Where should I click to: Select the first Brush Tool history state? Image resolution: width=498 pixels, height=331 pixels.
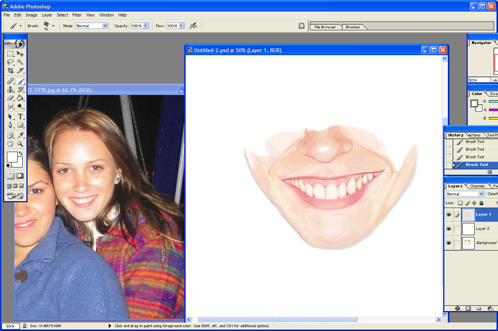(475, 142)
